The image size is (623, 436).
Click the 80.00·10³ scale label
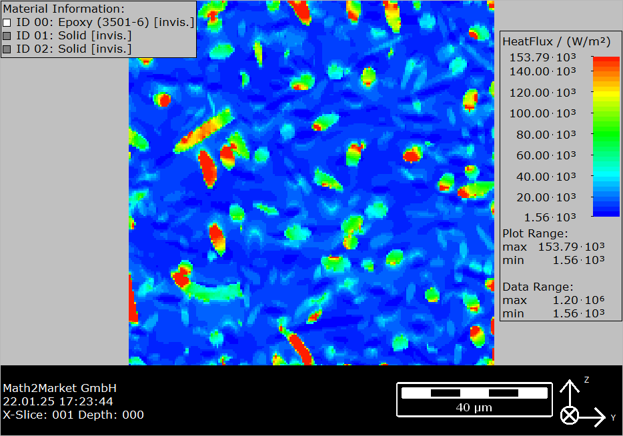(546, 135)
